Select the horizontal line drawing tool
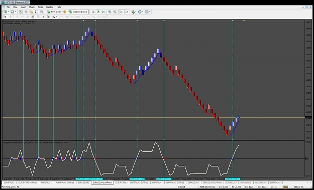 [x=22, y=17]
